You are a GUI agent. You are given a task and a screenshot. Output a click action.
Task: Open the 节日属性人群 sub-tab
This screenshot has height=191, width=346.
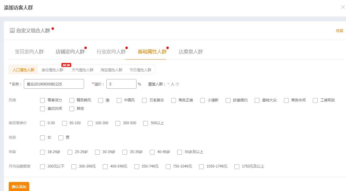tap(140, 70)
